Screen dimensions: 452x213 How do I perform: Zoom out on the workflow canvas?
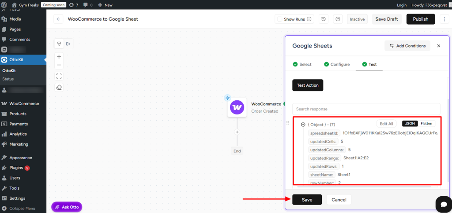click(59, 65)
